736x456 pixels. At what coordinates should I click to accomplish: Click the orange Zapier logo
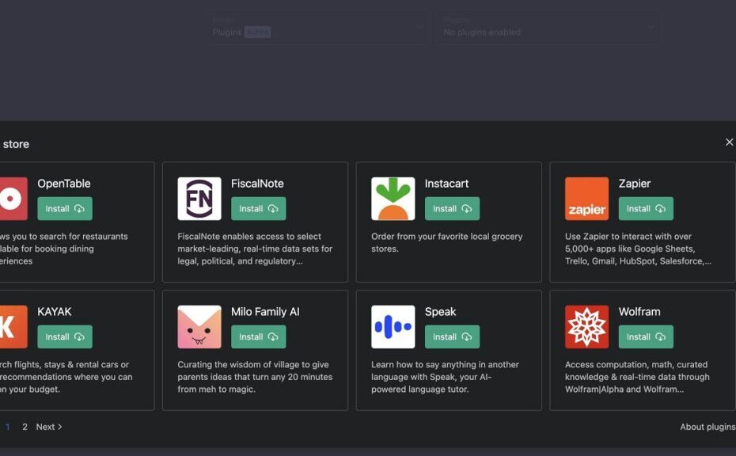[586, 199]
